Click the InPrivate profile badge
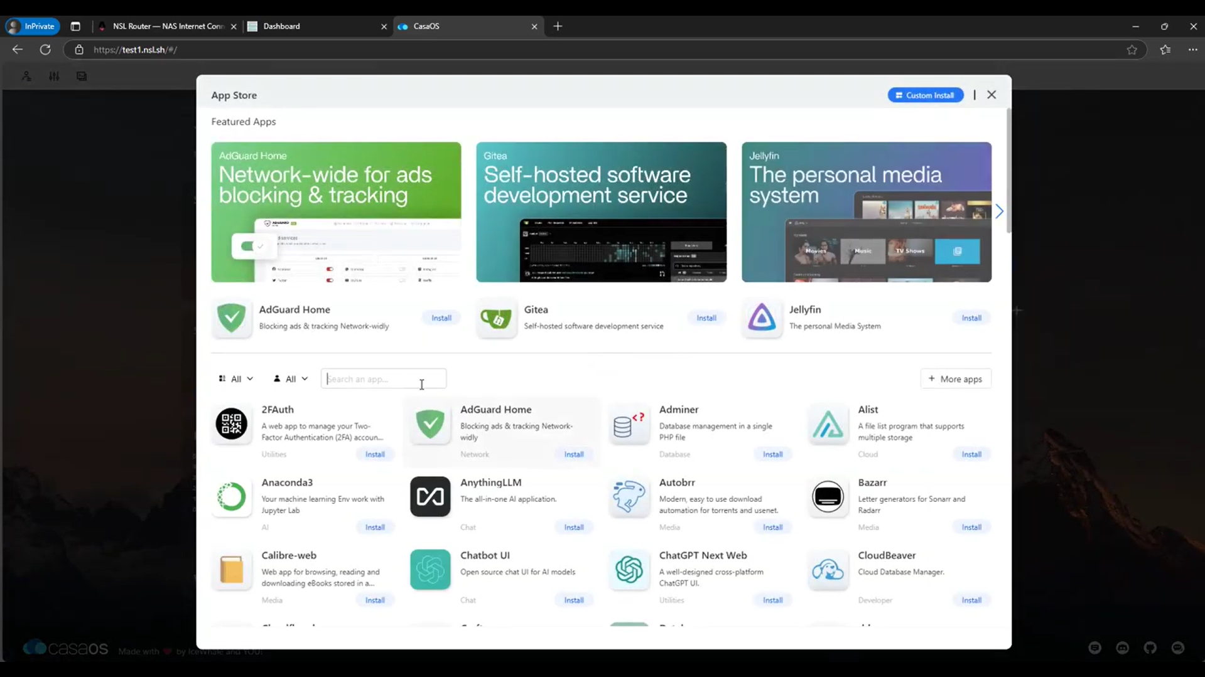 pyautogui.click(x=33, y=26)
